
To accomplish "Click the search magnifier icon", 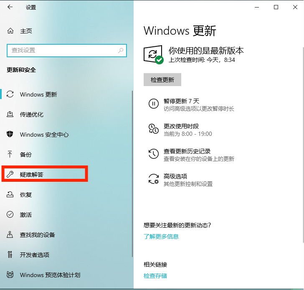I will click(121, 51).
